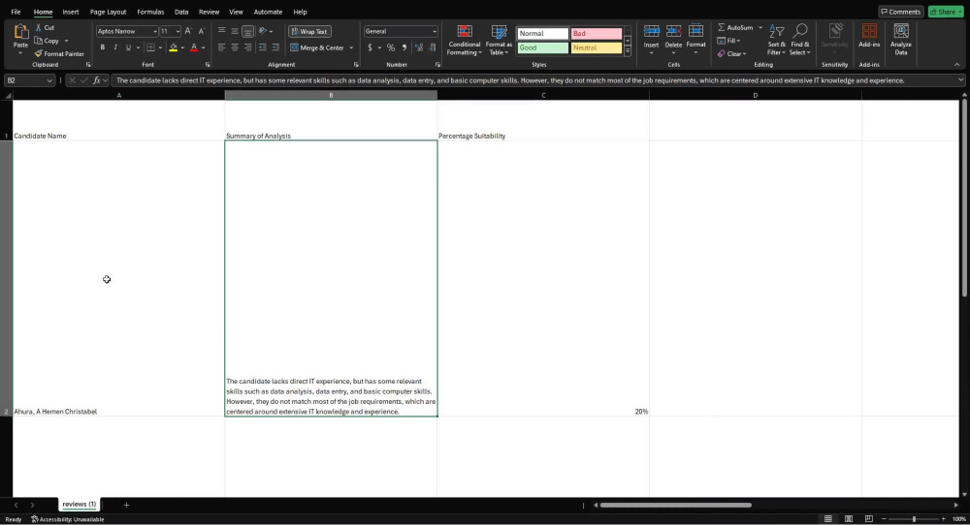Open the Fill dropdown in Editing group
This screenshot has width=970, height=525.
[728, 41]
